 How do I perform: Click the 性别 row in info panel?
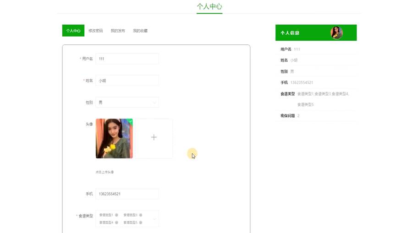[x=316, y=71]
